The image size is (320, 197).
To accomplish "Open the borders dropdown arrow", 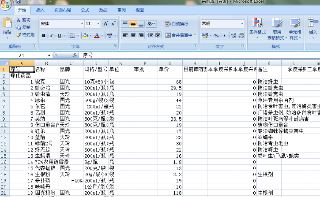I will coord(78,35).
